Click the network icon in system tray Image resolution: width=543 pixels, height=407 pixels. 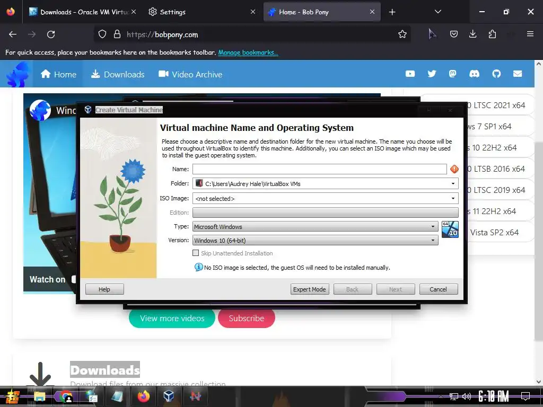pyautogui.click(x=453, y=396)
